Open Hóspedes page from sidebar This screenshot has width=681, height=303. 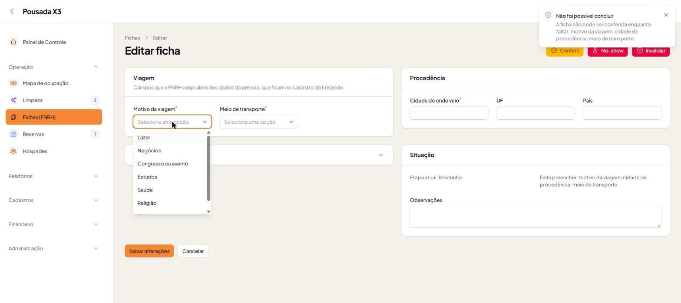[54, 151]
